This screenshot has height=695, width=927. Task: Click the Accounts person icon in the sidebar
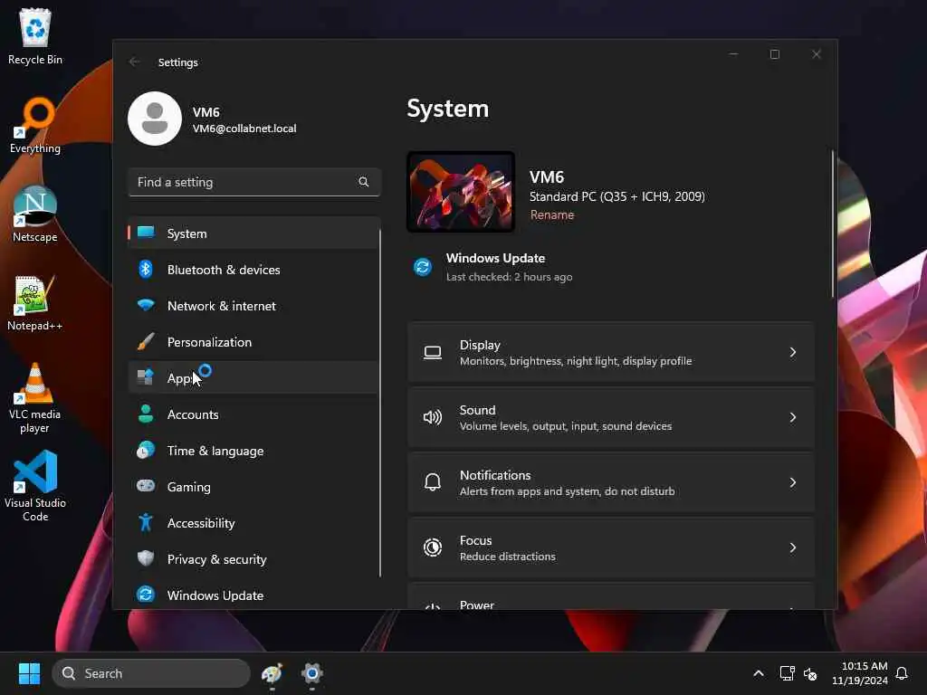point(146,414)
